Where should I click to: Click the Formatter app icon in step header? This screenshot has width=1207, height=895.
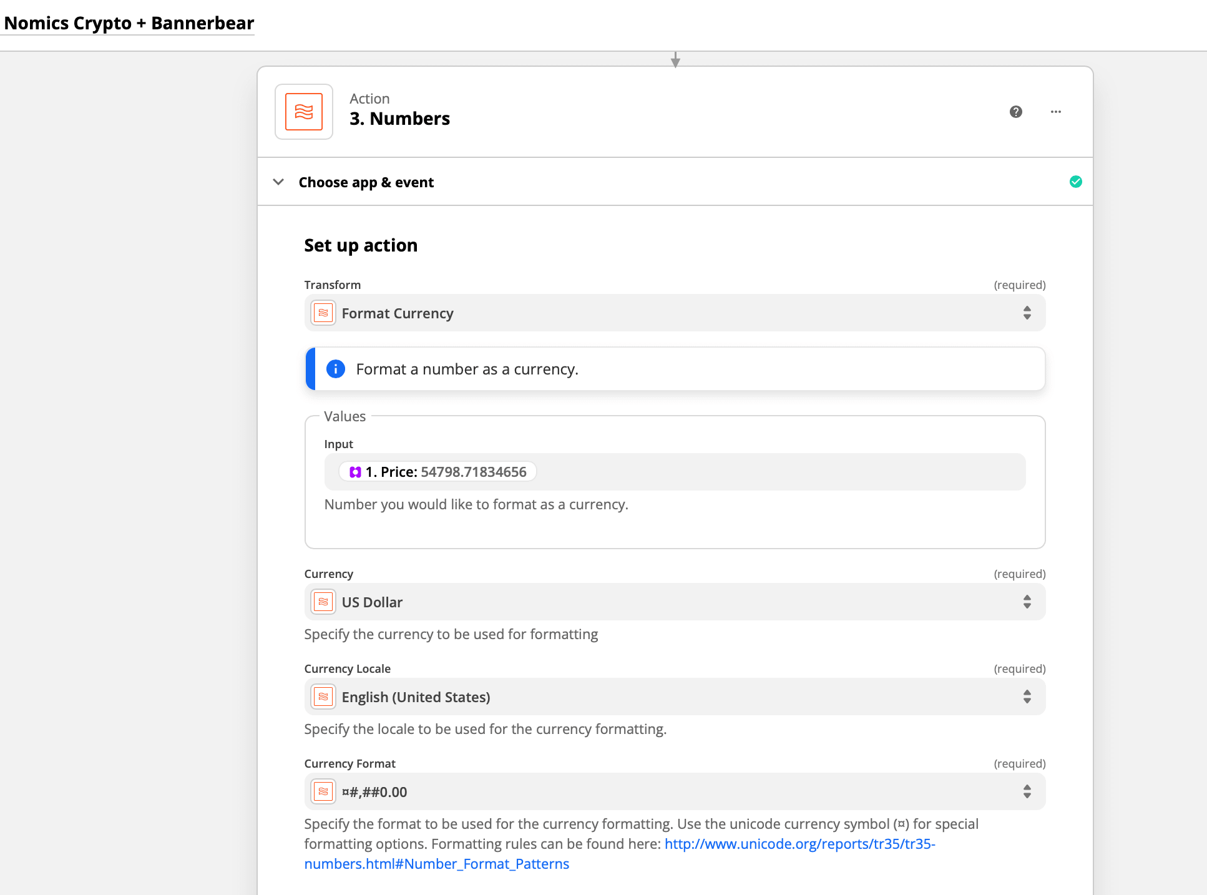tap(304, 112)
